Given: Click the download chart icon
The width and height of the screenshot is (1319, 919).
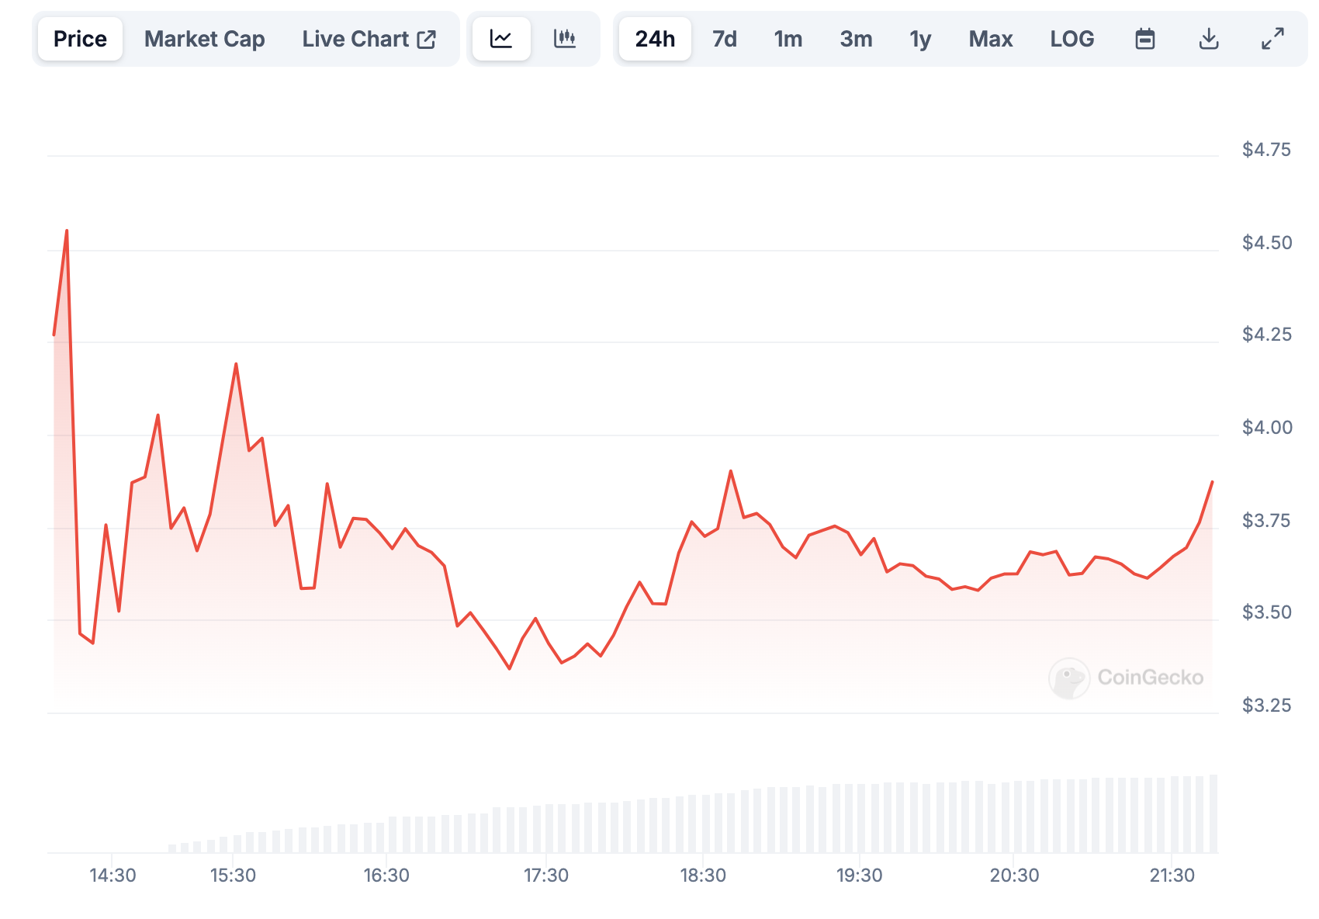Looking at the screenshot, I should click(x=1209, y=39).
